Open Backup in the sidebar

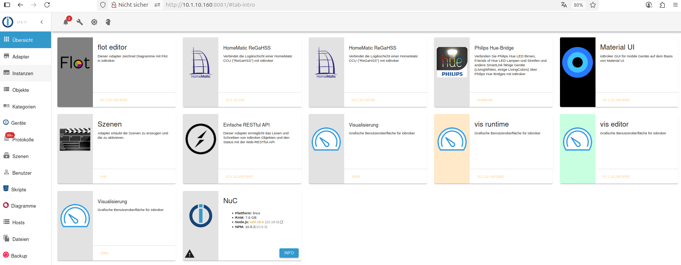[x=26, y=256]
